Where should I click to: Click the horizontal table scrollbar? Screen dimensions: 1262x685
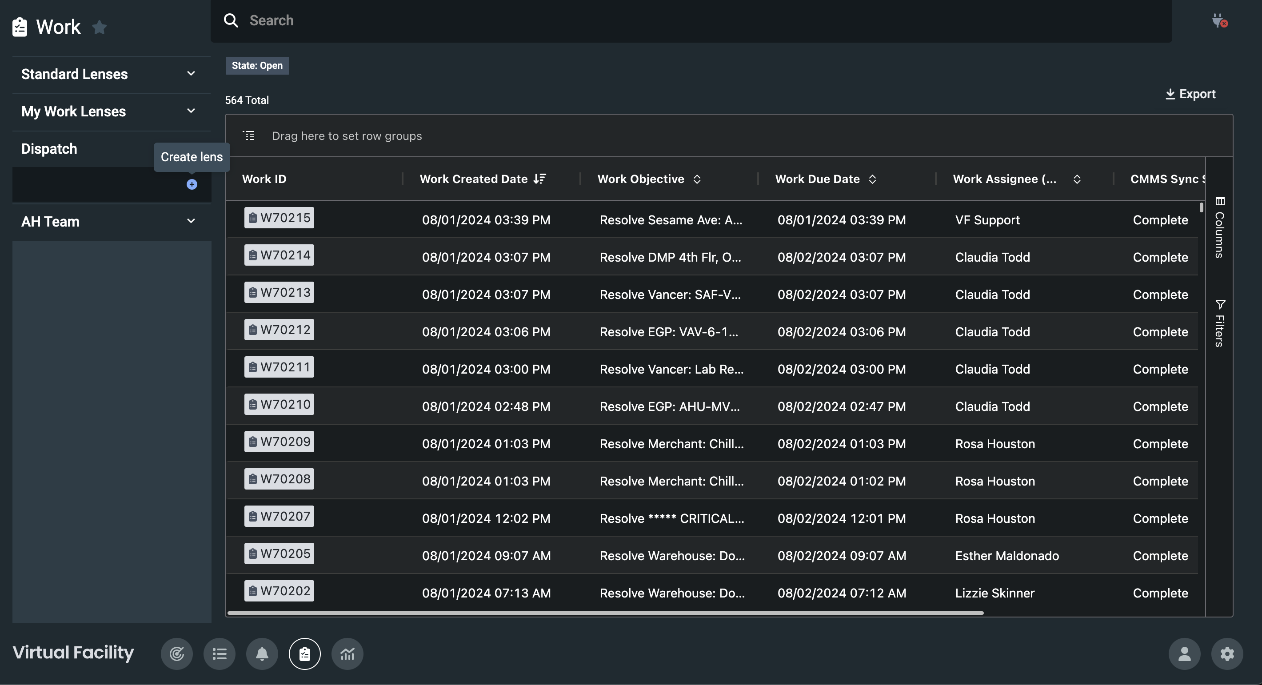[605, 613]
